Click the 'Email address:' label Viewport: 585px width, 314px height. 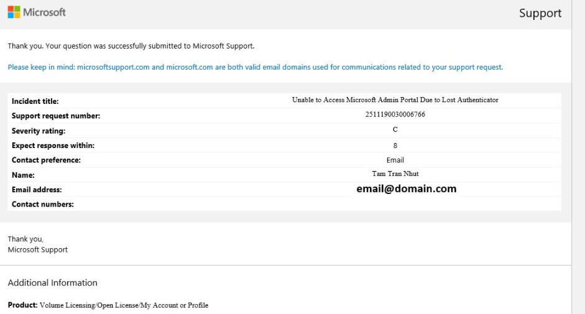click(x=37, y=190)
